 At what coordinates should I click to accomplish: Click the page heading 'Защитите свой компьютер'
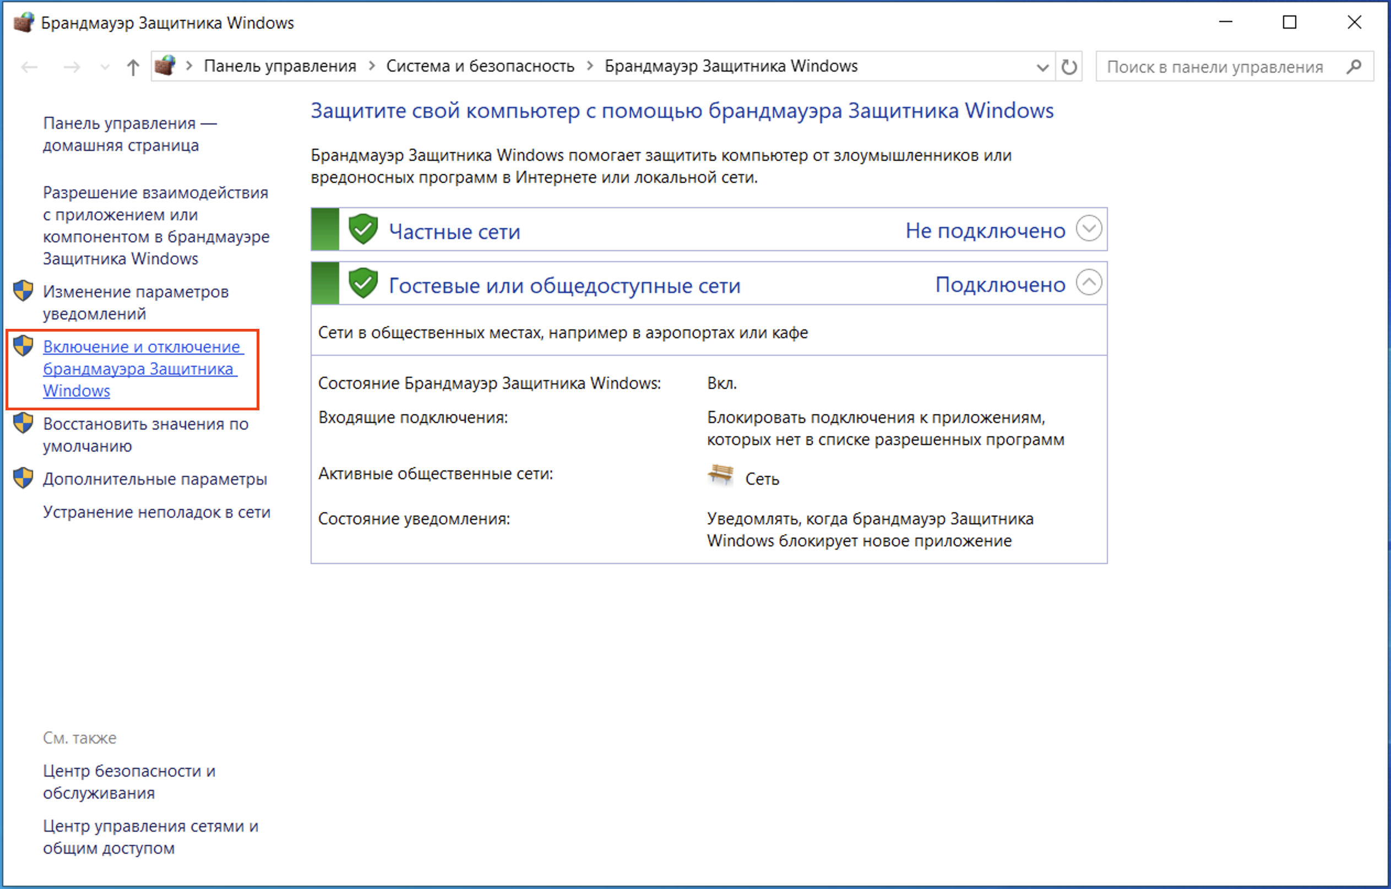[682, 110]
